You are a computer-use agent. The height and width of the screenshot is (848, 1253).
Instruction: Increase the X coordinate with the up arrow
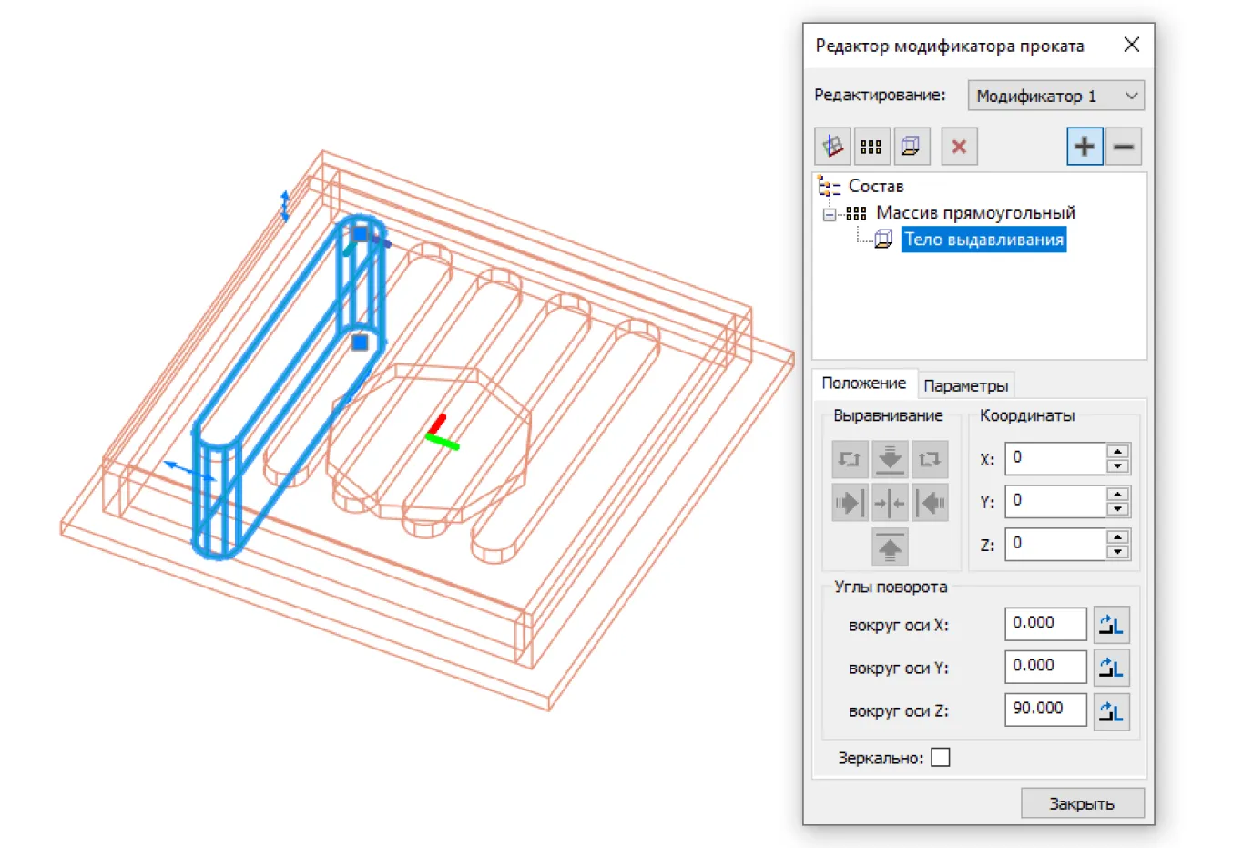[1117, 452]
